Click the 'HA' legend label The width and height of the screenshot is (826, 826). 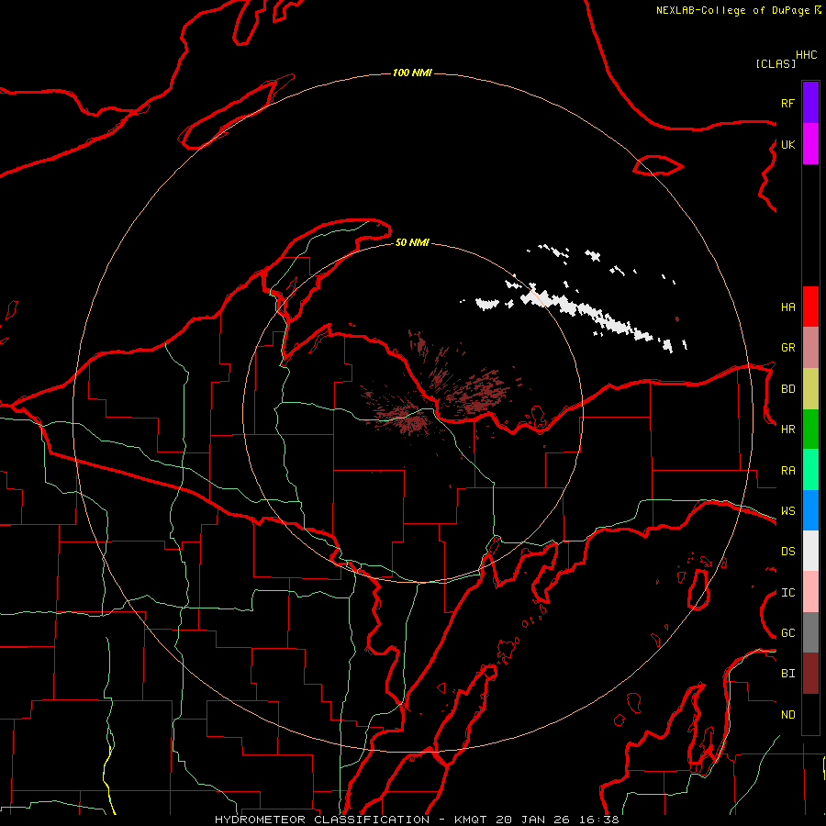point(787,307)
